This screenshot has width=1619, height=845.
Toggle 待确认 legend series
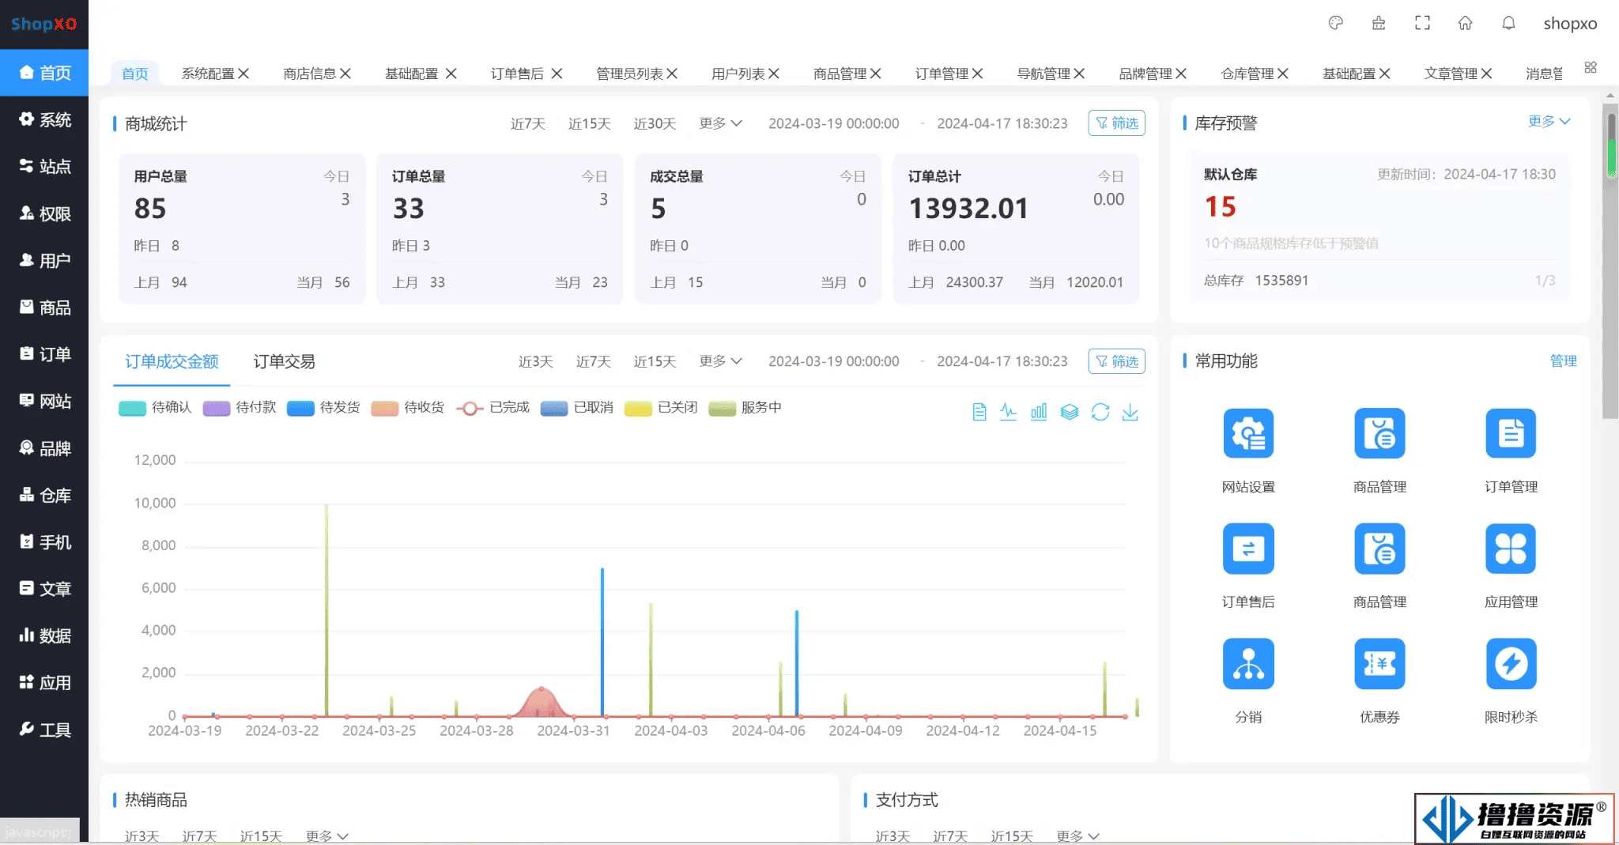click(155, 408)
